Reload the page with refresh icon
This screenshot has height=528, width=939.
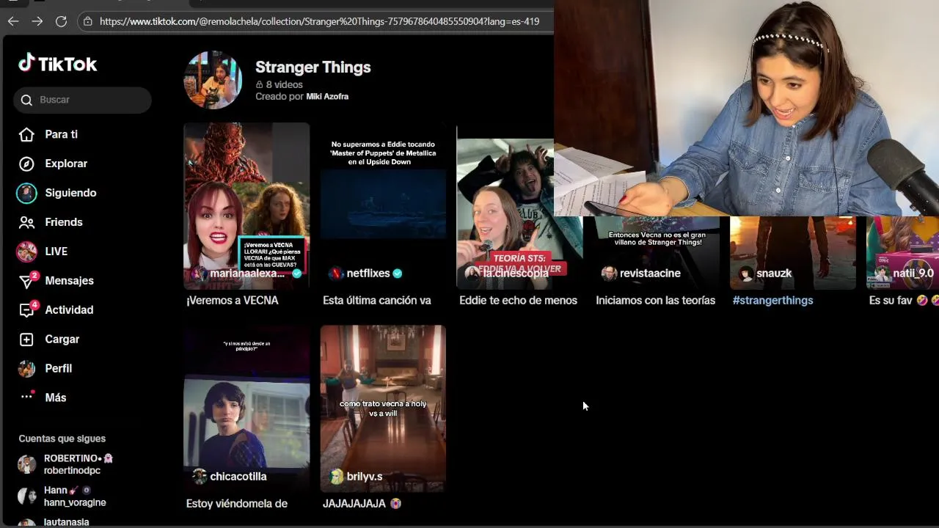coord(62,21)
